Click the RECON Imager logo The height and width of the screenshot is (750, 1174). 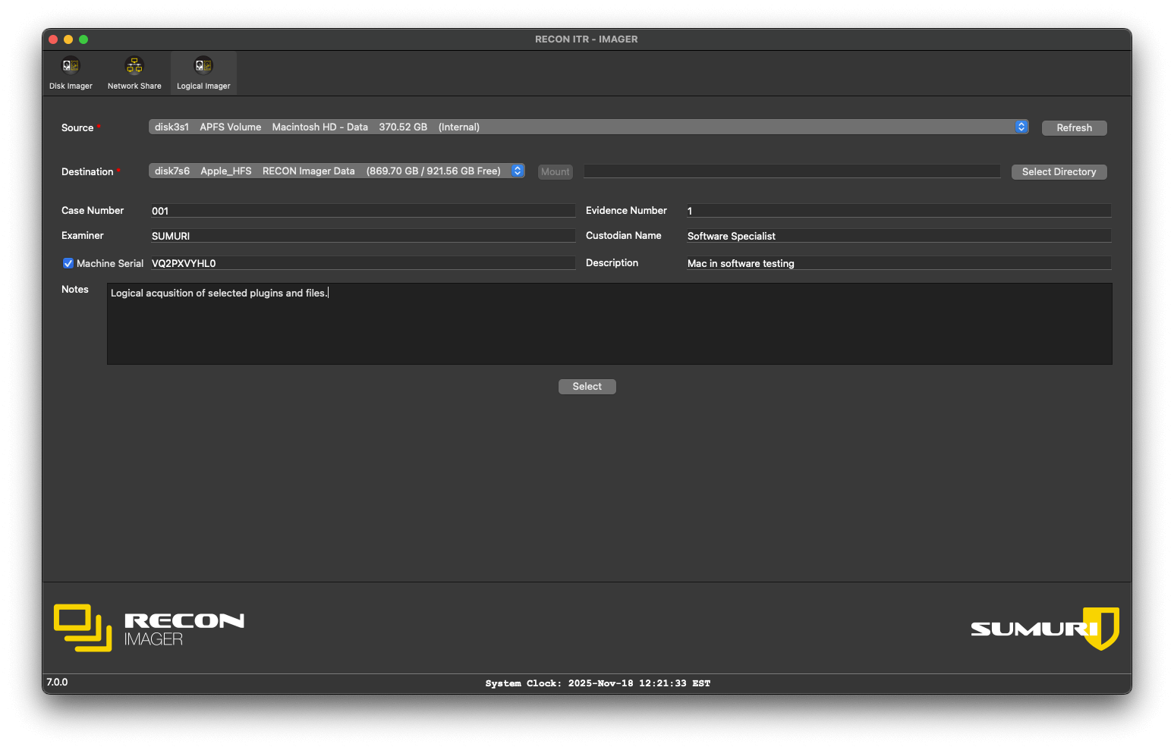pos(149,628)
